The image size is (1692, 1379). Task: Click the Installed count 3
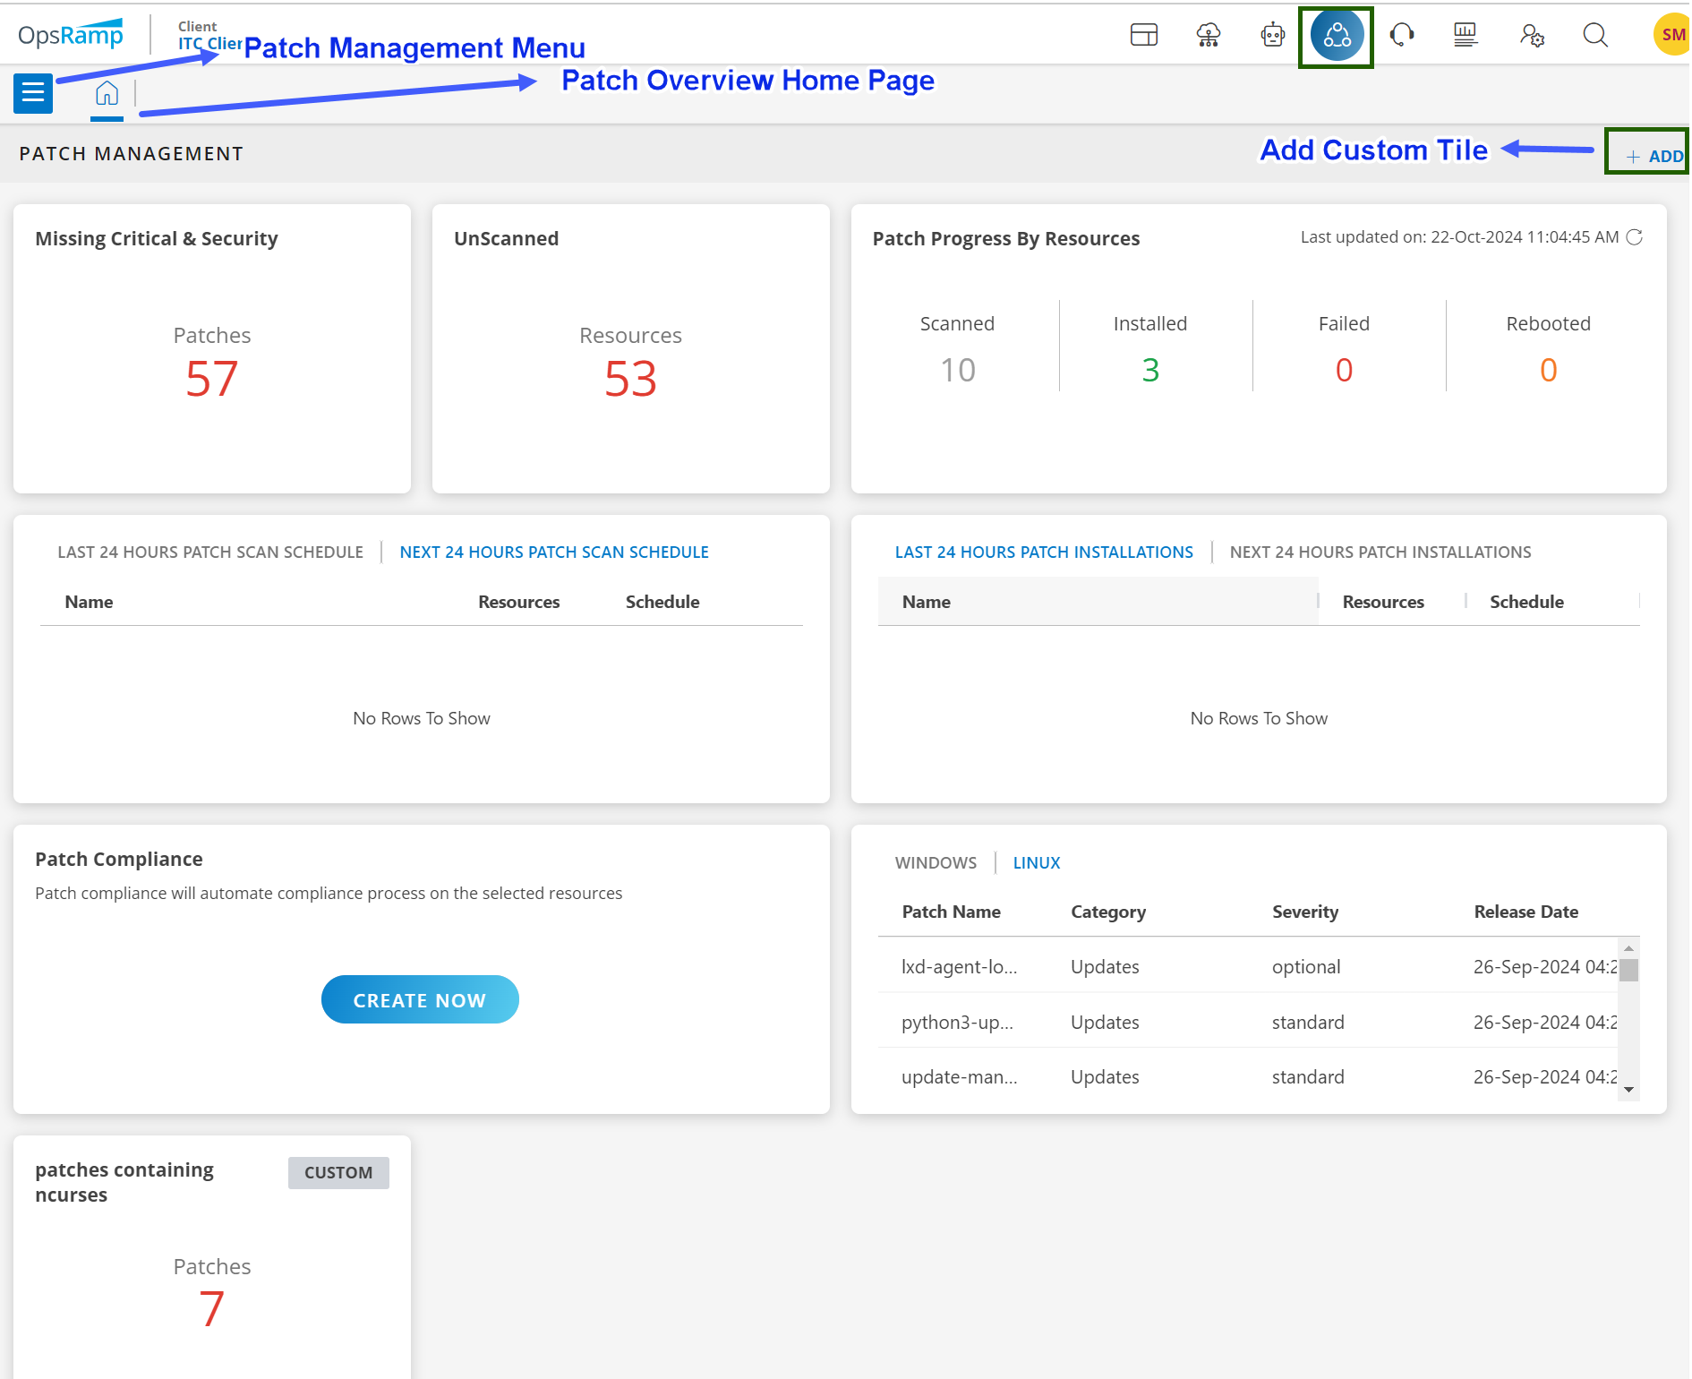1150,370
